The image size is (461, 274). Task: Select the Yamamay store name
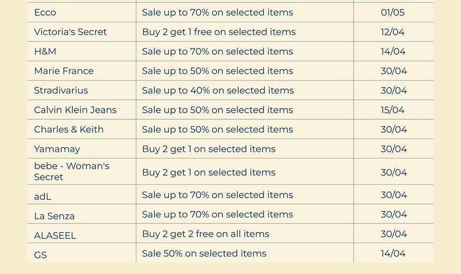click(57, 149)
